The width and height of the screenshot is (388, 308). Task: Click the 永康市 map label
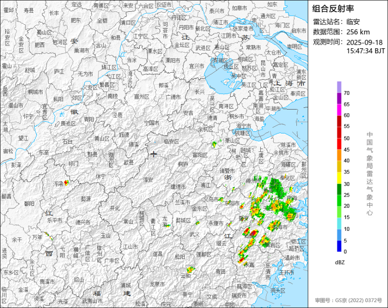216,223
